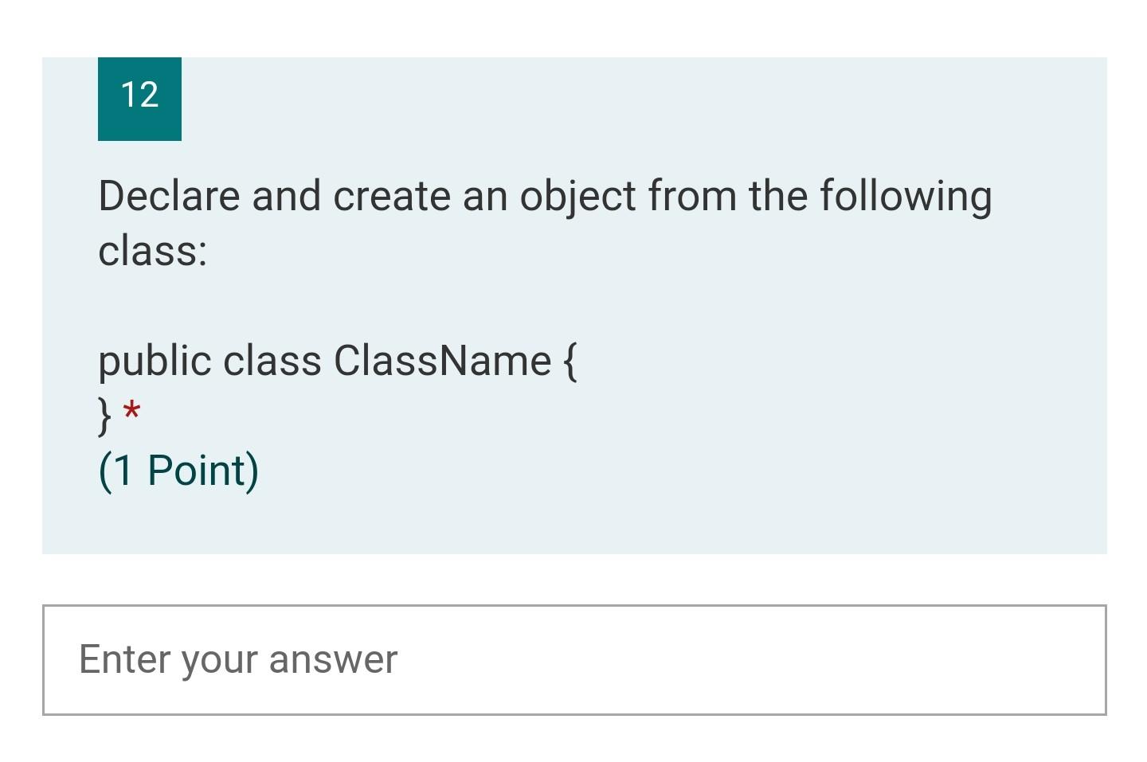Viewport: 1147px width, 762px height.
Task: Click the opening curly brace after ClassName
Action: point(570,361)
